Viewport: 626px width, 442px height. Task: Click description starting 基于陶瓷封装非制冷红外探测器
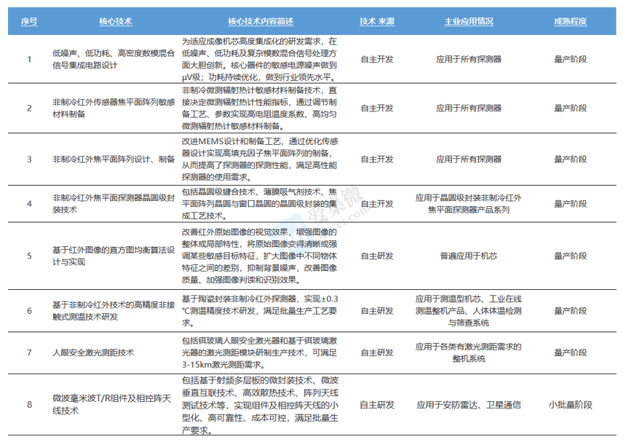pyautogui.click(x=260, y=311)
